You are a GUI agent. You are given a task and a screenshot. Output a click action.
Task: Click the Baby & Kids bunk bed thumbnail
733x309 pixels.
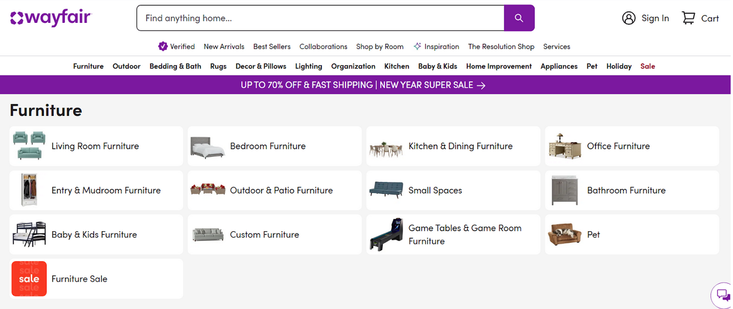[x=29, y=234]
